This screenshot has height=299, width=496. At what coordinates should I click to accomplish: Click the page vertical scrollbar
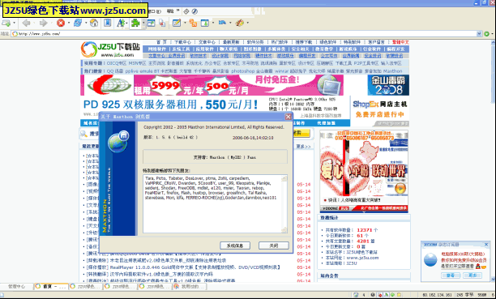coord(493,160)
